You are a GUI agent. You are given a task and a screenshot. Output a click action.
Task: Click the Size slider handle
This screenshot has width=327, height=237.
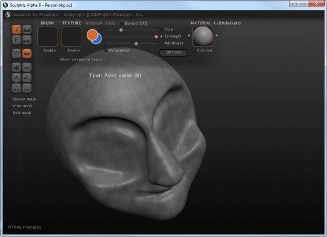click(121, 30)
